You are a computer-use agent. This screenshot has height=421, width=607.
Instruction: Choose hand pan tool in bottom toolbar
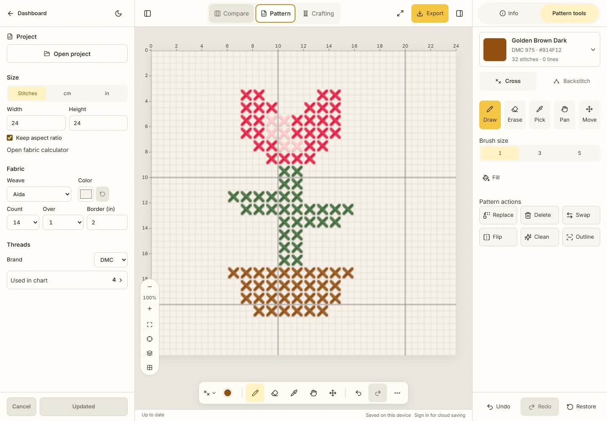pos(314,393)
